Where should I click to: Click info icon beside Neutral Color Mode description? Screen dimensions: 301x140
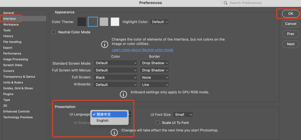click(105, 44)
